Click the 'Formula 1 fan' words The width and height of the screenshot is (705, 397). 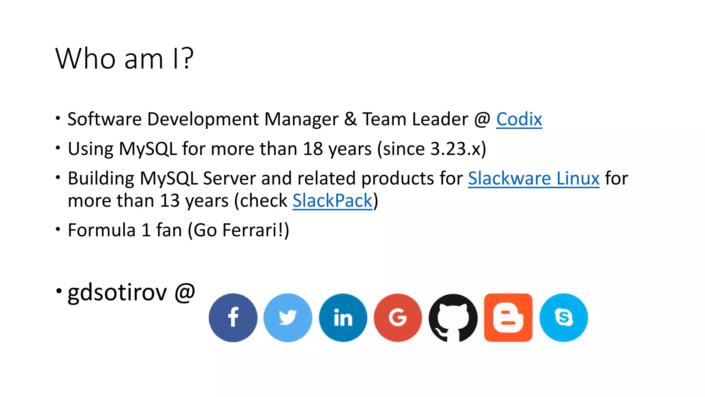coord(125,230)
